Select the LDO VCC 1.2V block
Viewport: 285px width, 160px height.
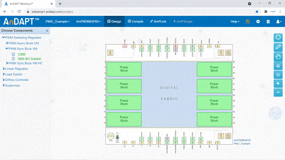tap(221, 53)
